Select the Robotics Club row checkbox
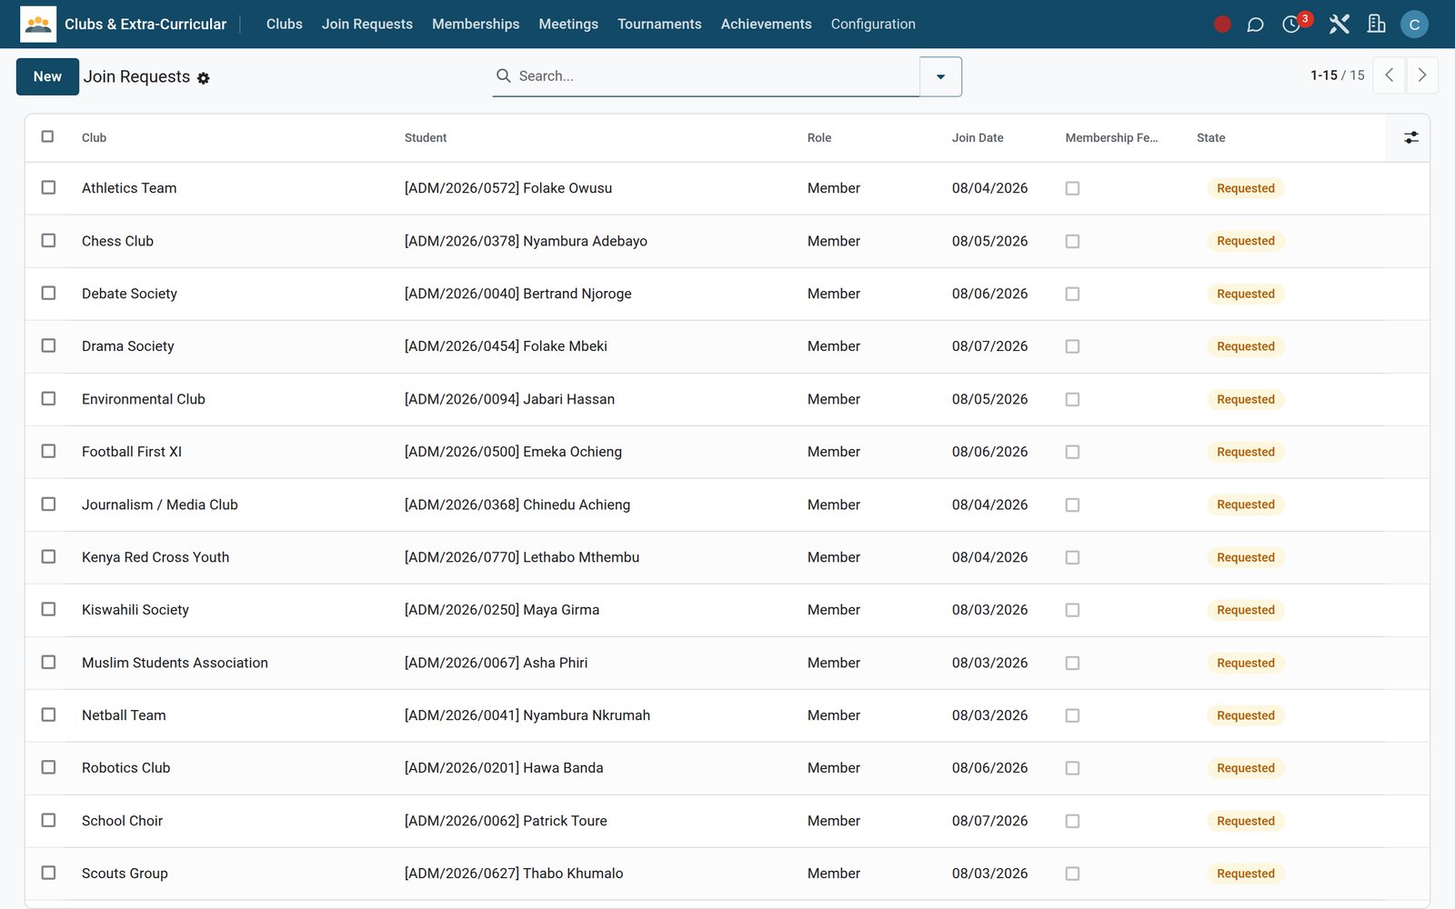This screenshot has width=1455, height=909. point(48,767)
